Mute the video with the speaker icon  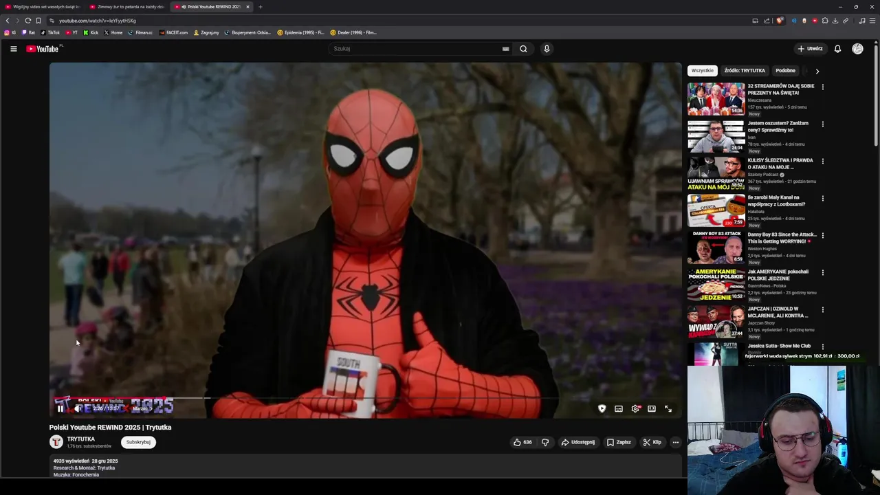click(x=78, y=408)
